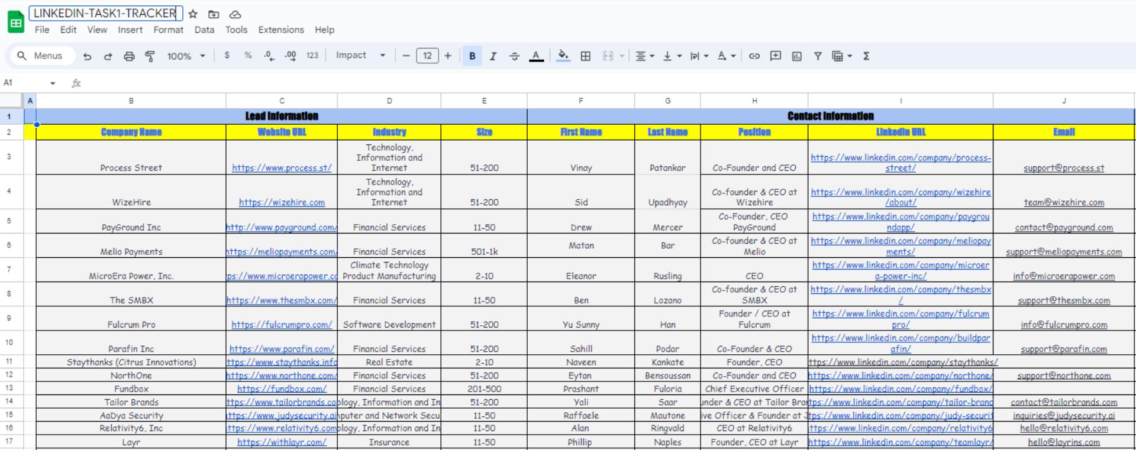Open the Data menu
The width and height of the screenshot is (1136, 450).
point(204,30)
